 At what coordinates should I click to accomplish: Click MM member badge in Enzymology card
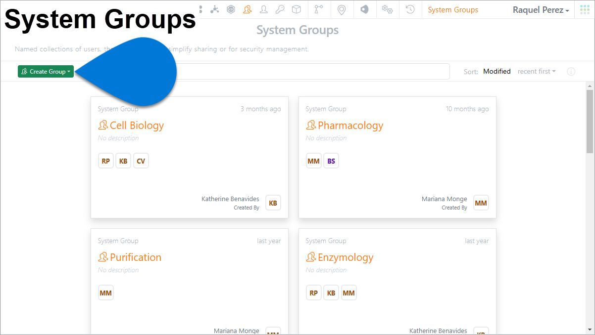pos(349,293)
